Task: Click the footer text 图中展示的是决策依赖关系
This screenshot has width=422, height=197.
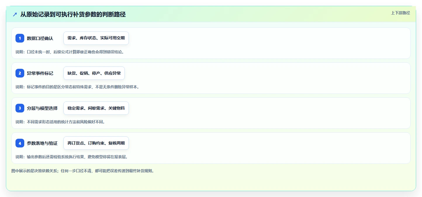Action: (83, 171)
